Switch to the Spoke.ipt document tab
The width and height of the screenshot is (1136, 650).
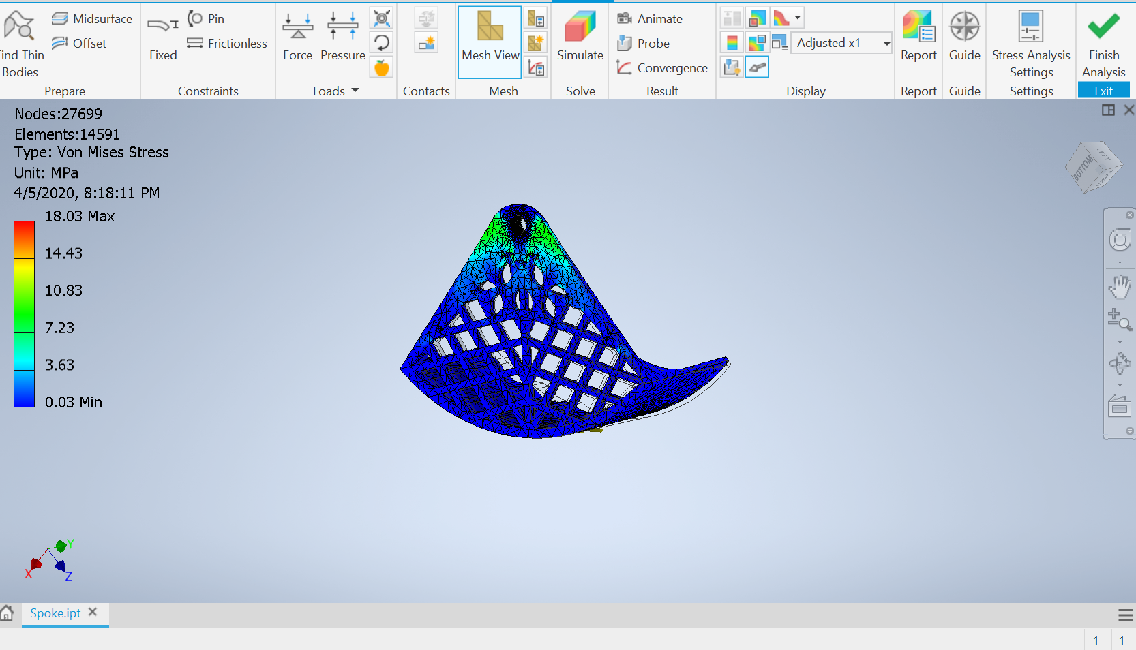coord(55,613)
